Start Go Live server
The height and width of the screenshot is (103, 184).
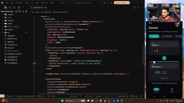click(134, 96)
